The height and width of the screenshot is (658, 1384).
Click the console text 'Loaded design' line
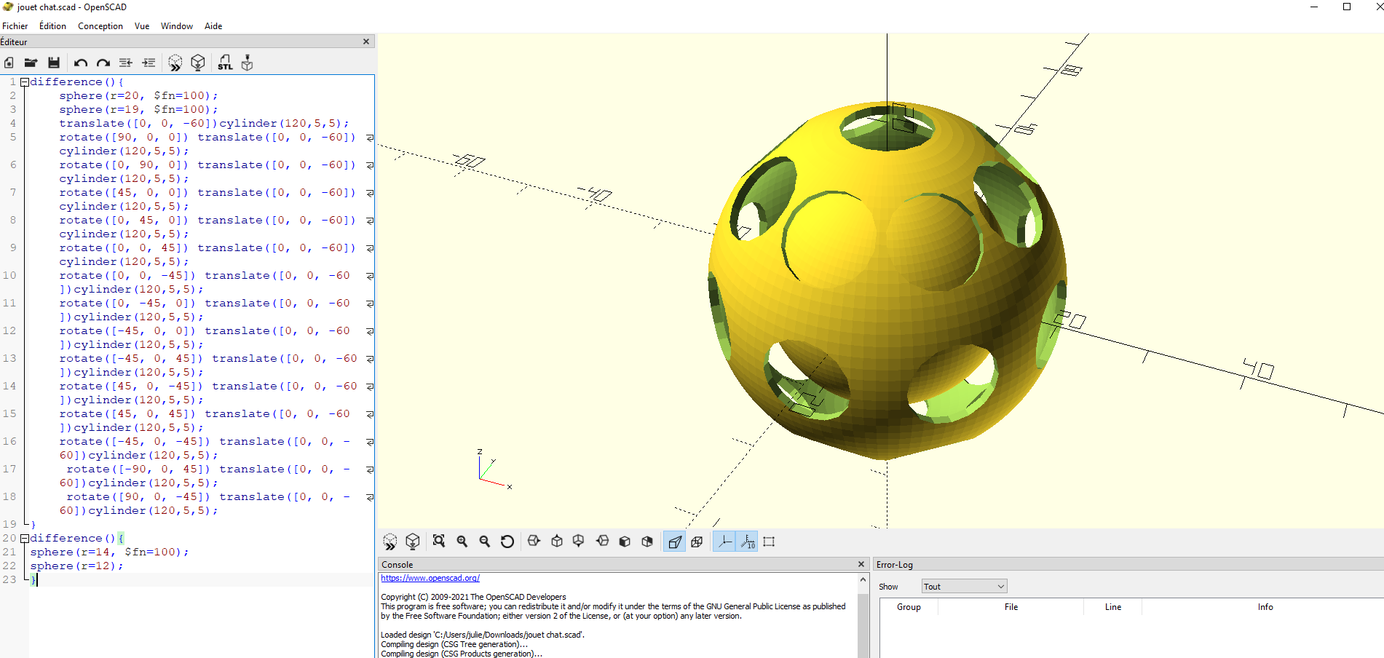tap(482, 635)
